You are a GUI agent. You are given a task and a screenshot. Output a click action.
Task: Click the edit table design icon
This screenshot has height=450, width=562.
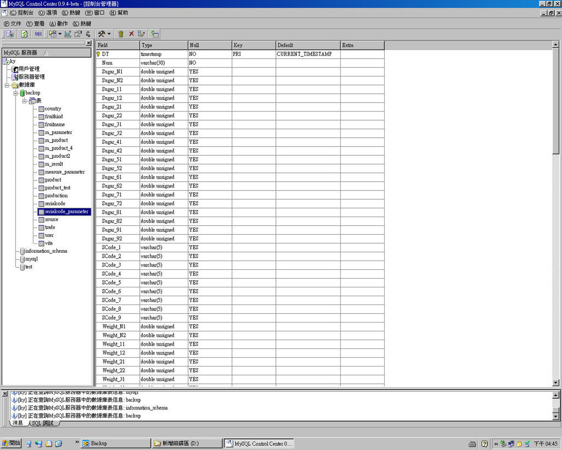(x=68, y=34)
